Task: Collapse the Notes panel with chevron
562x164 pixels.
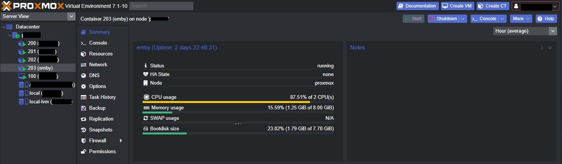Action: point(542,48)
